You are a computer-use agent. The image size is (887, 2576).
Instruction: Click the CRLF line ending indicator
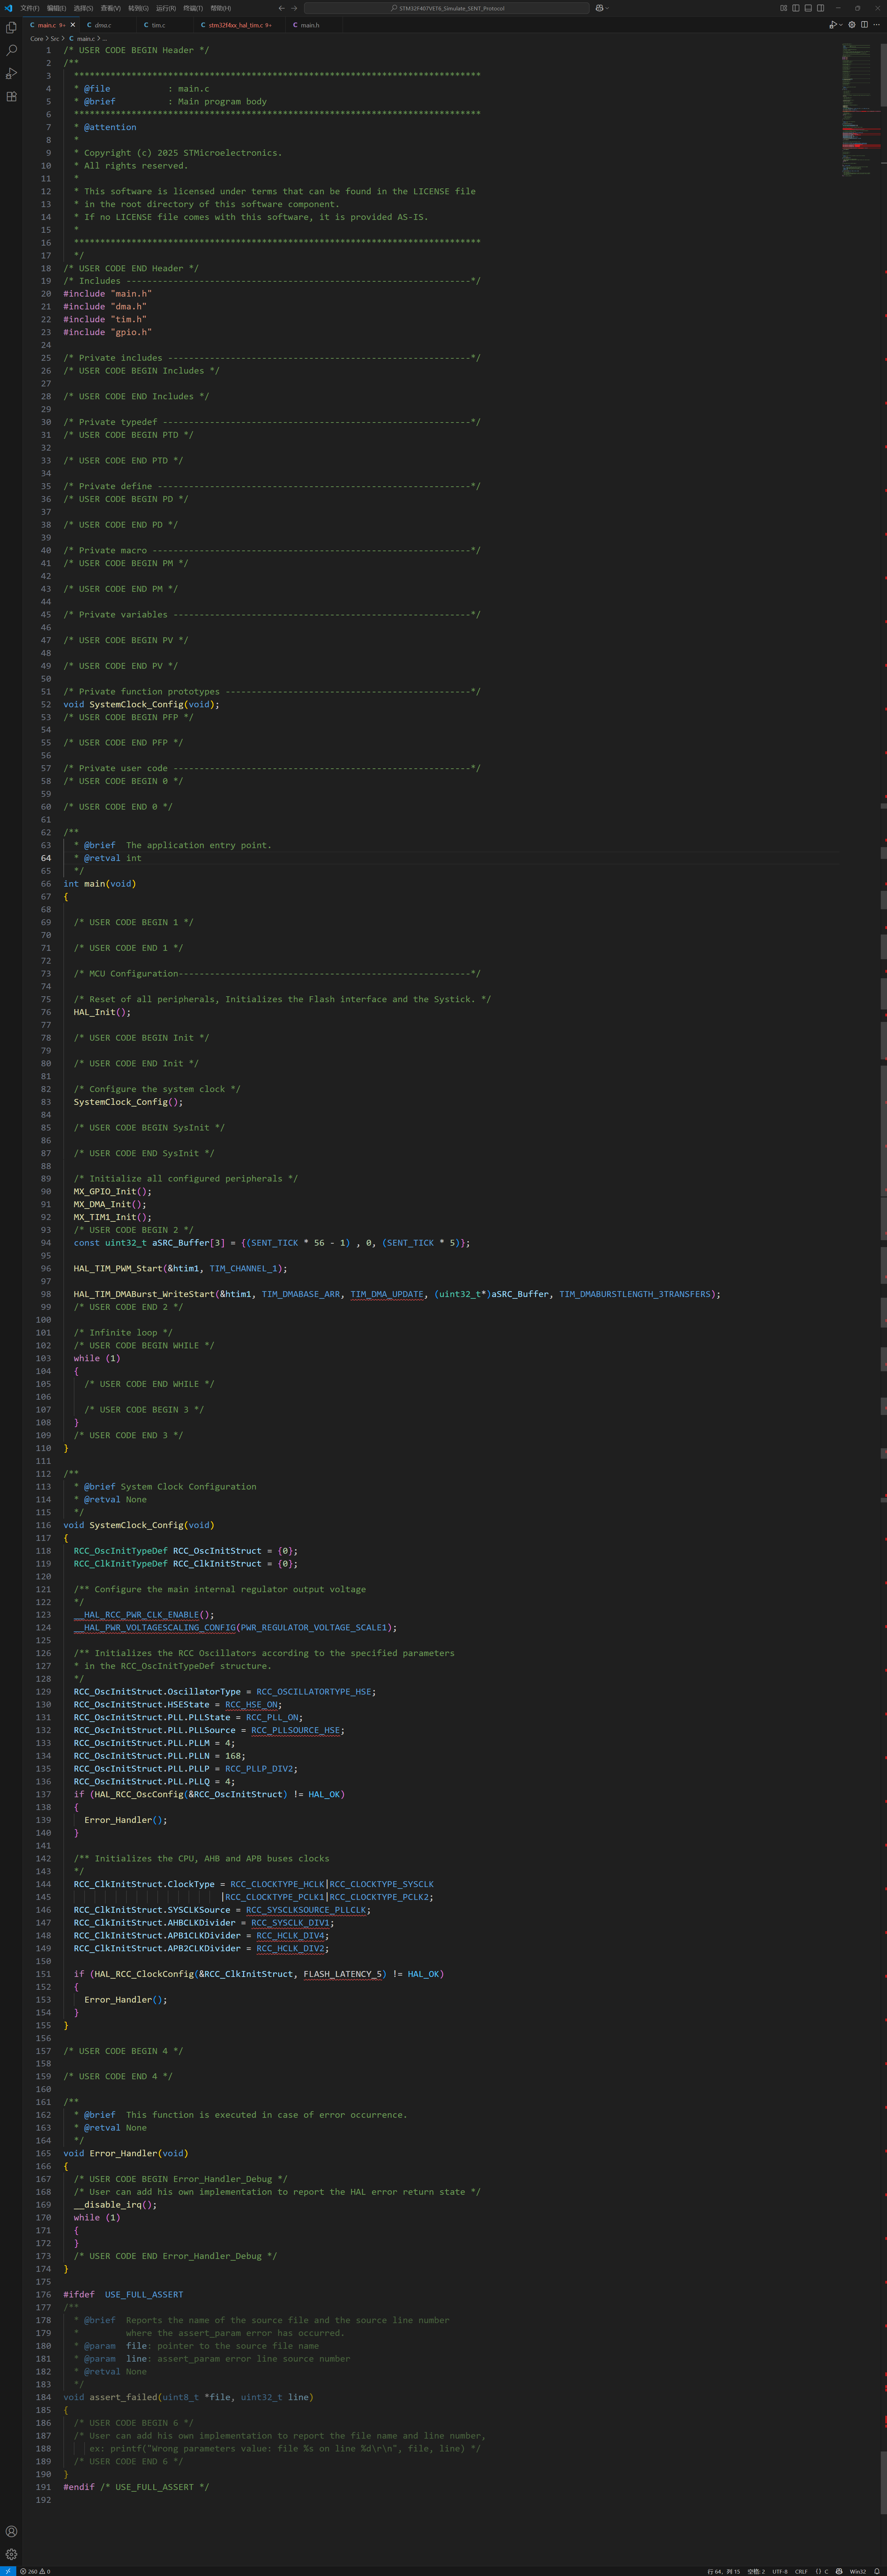coord(801,2571)
